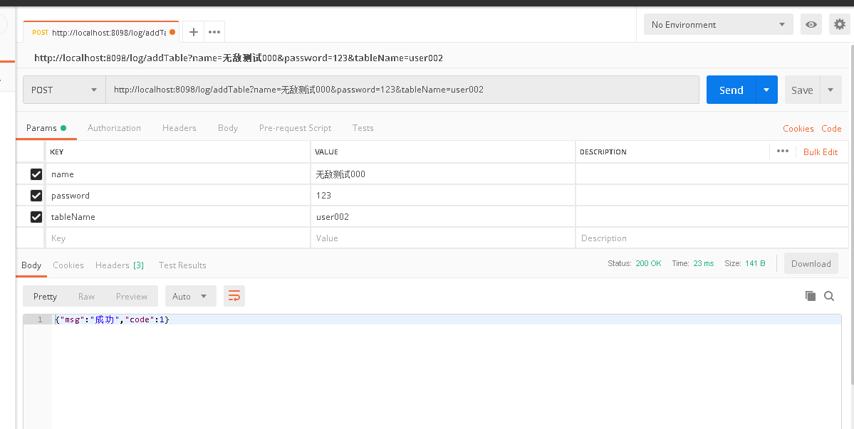Open environment quick look eye icon
Viewport: 854px width, 429px height.
tap(811, 24)
